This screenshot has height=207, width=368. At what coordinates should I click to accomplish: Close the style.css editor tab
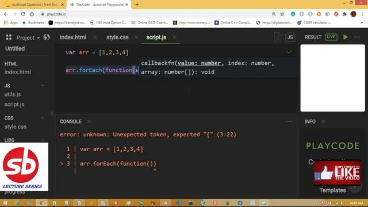[136, 37]
